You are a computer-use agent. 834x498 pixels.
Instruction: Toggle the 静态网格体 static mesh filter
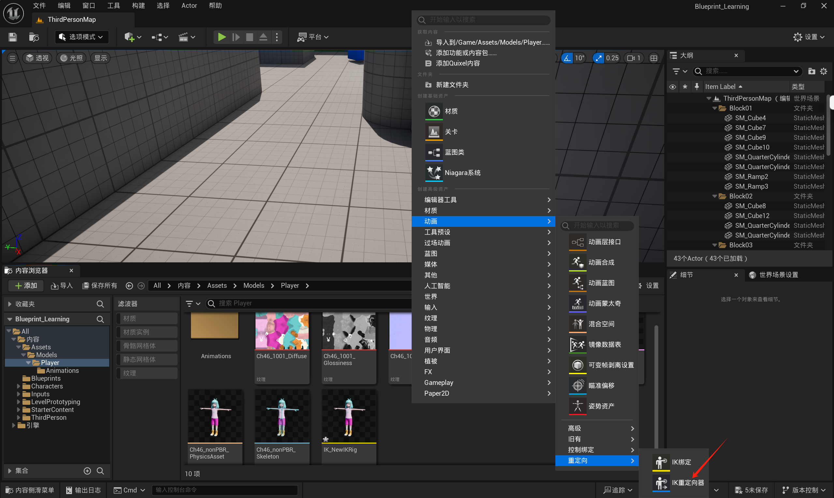click(x=147, y=359)
